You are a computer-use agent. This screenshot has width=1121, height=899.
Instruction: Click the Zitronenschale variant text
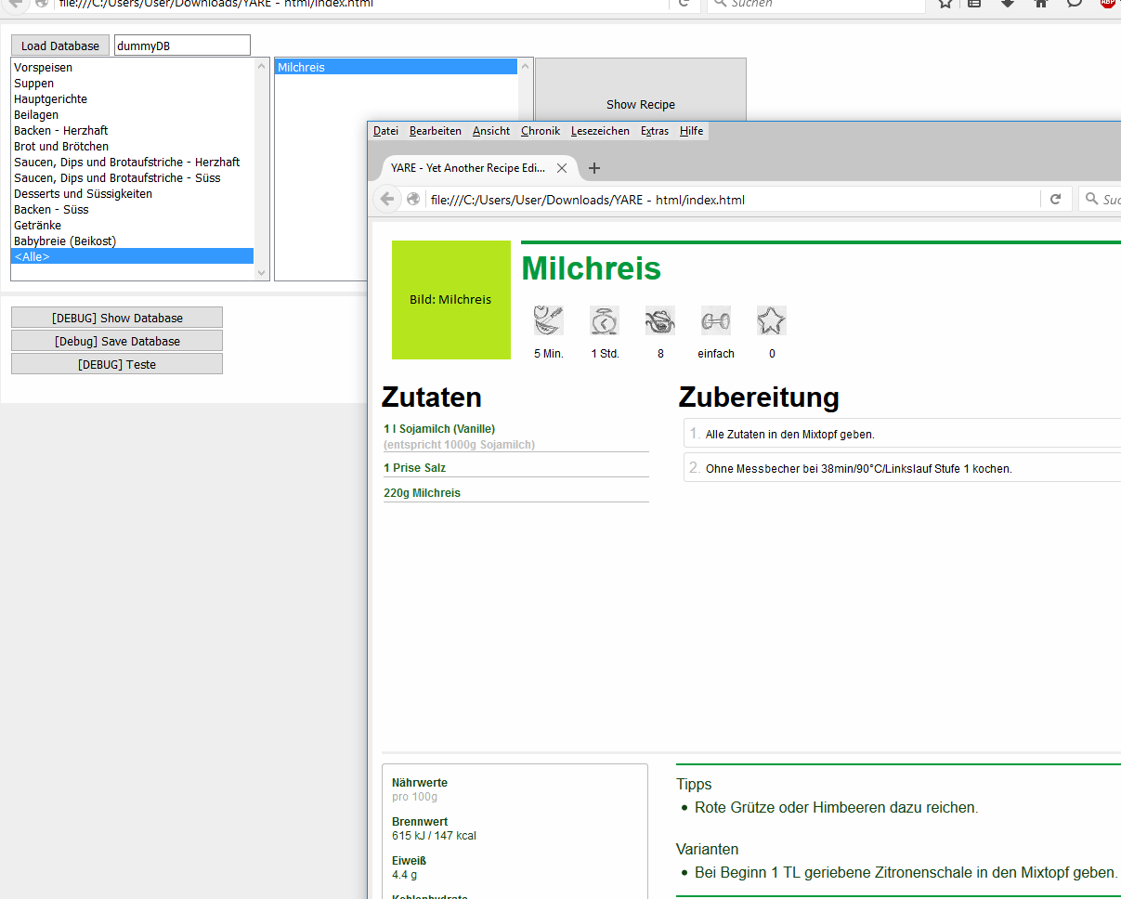(906, 873)
